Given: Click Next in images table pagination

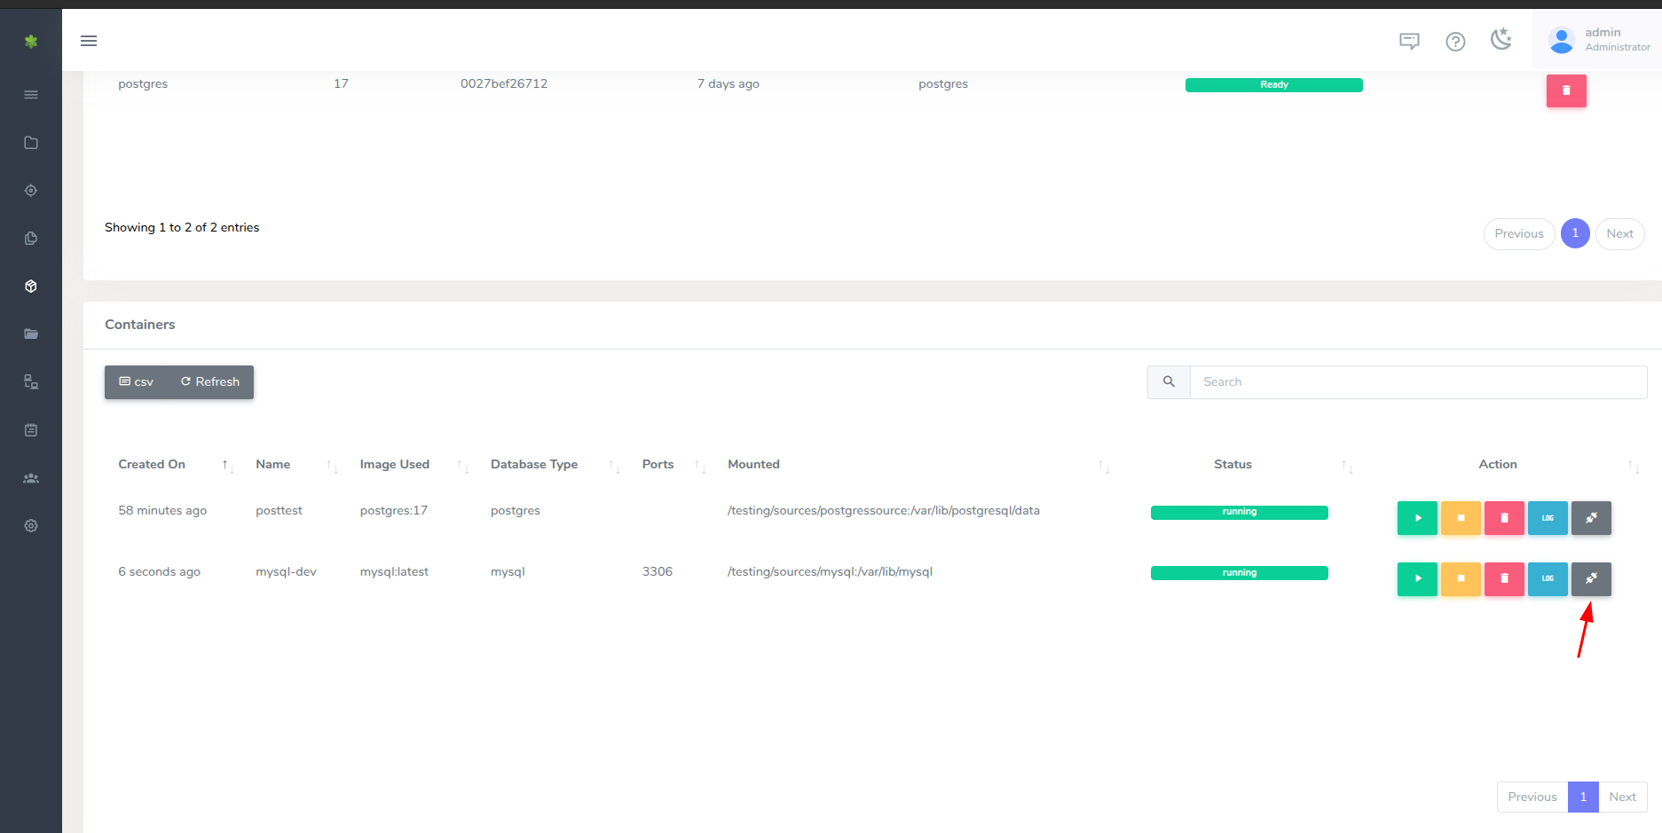Looking at the screenshot, I should tap(1619, 234).
